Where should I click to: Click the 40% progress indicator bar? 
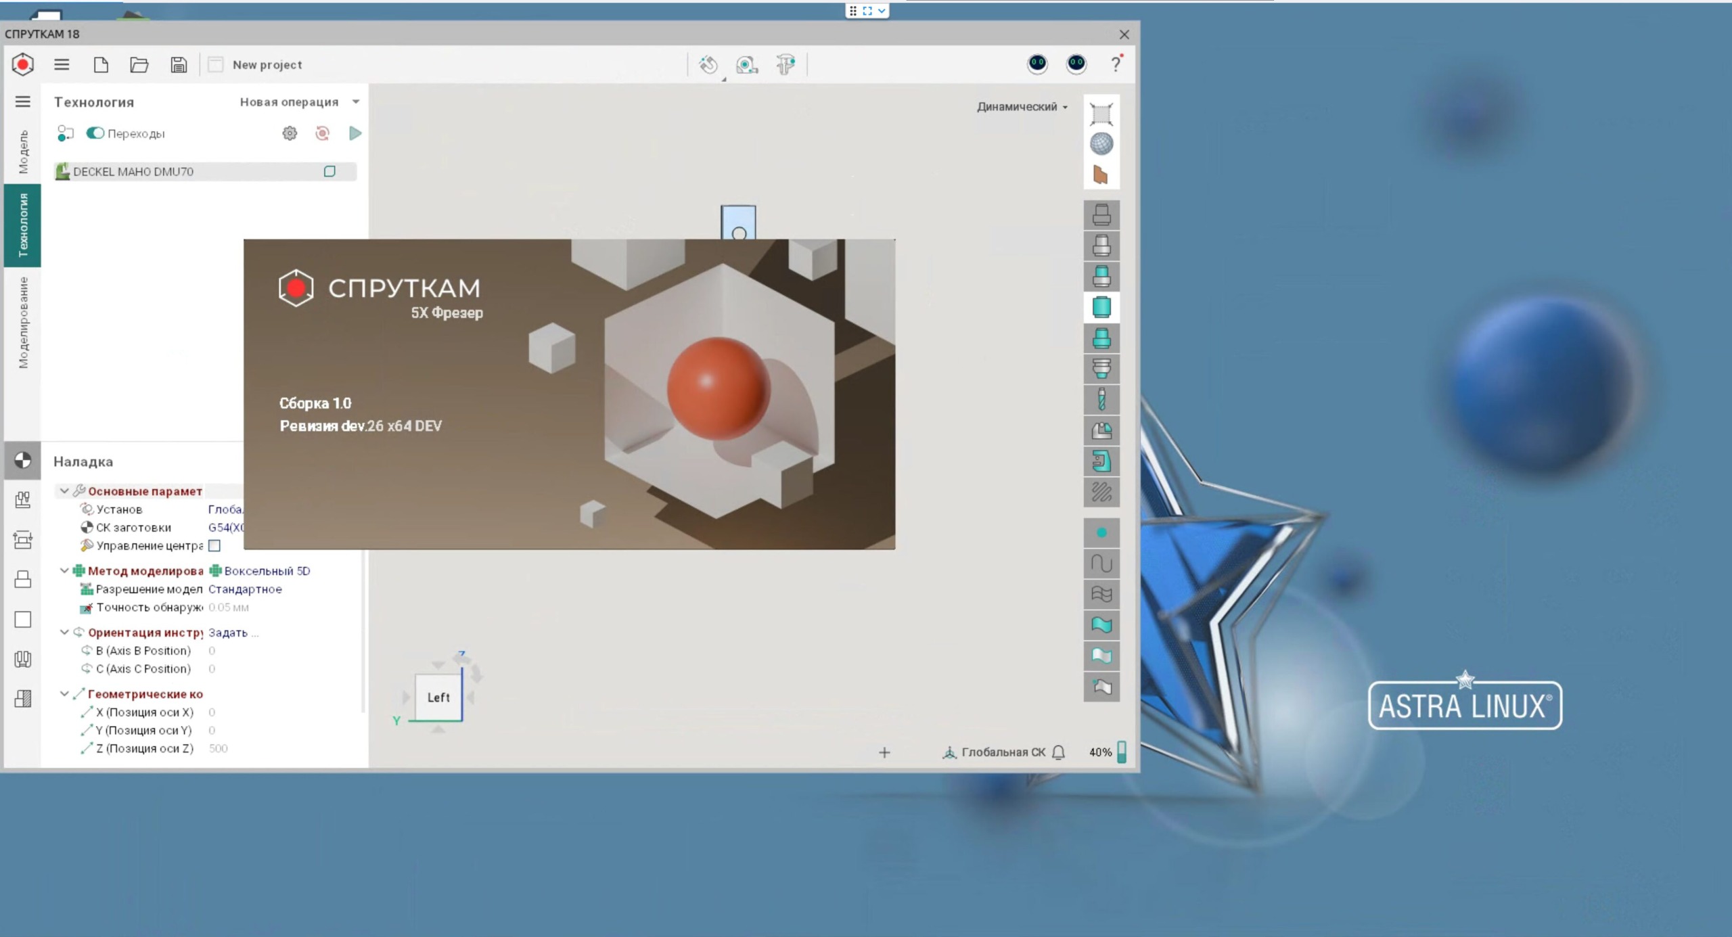point(1122,752)
